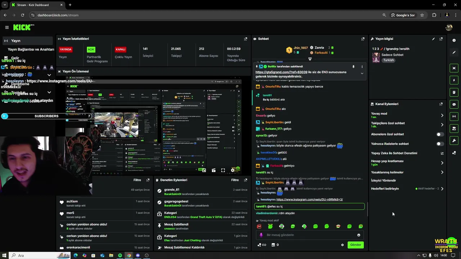Screen dimensions: 461x259
Task: Expand the pinned message with the chevron
Action: pos(362,73)
